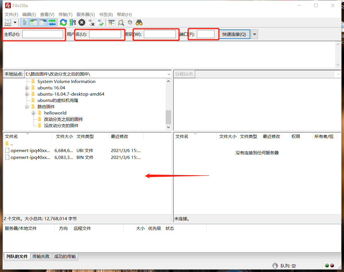This screenshot has width=344, height=272.
Task: Open the 服务器(S) menu
Action: 85,14
